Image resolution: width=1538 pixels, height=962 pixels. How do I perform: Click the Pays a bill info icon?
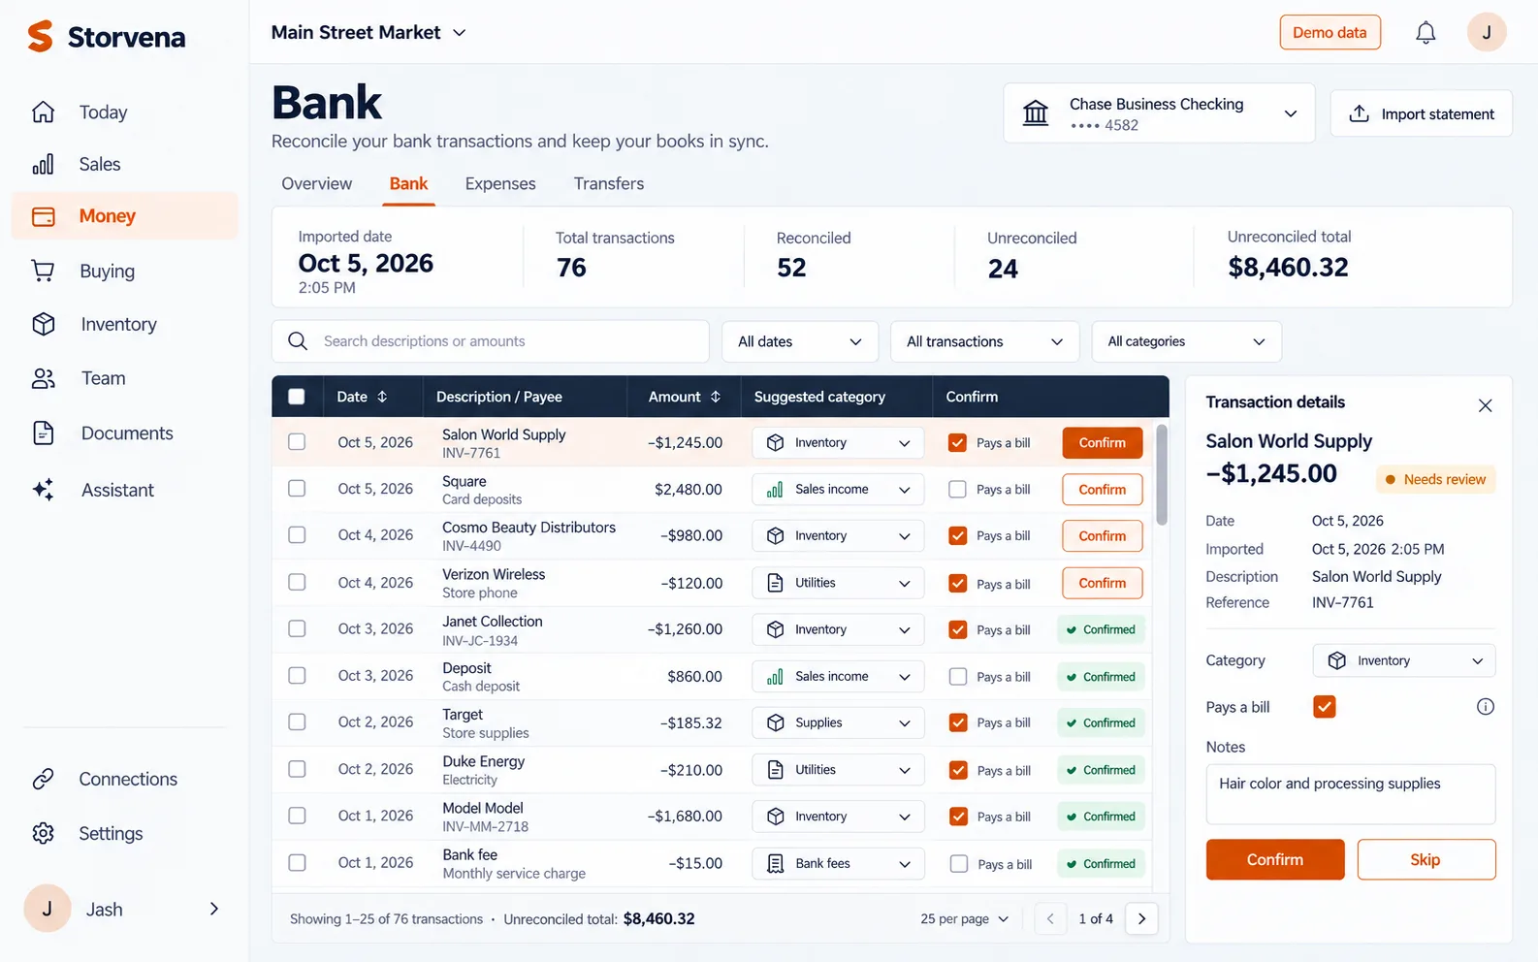1485,707
